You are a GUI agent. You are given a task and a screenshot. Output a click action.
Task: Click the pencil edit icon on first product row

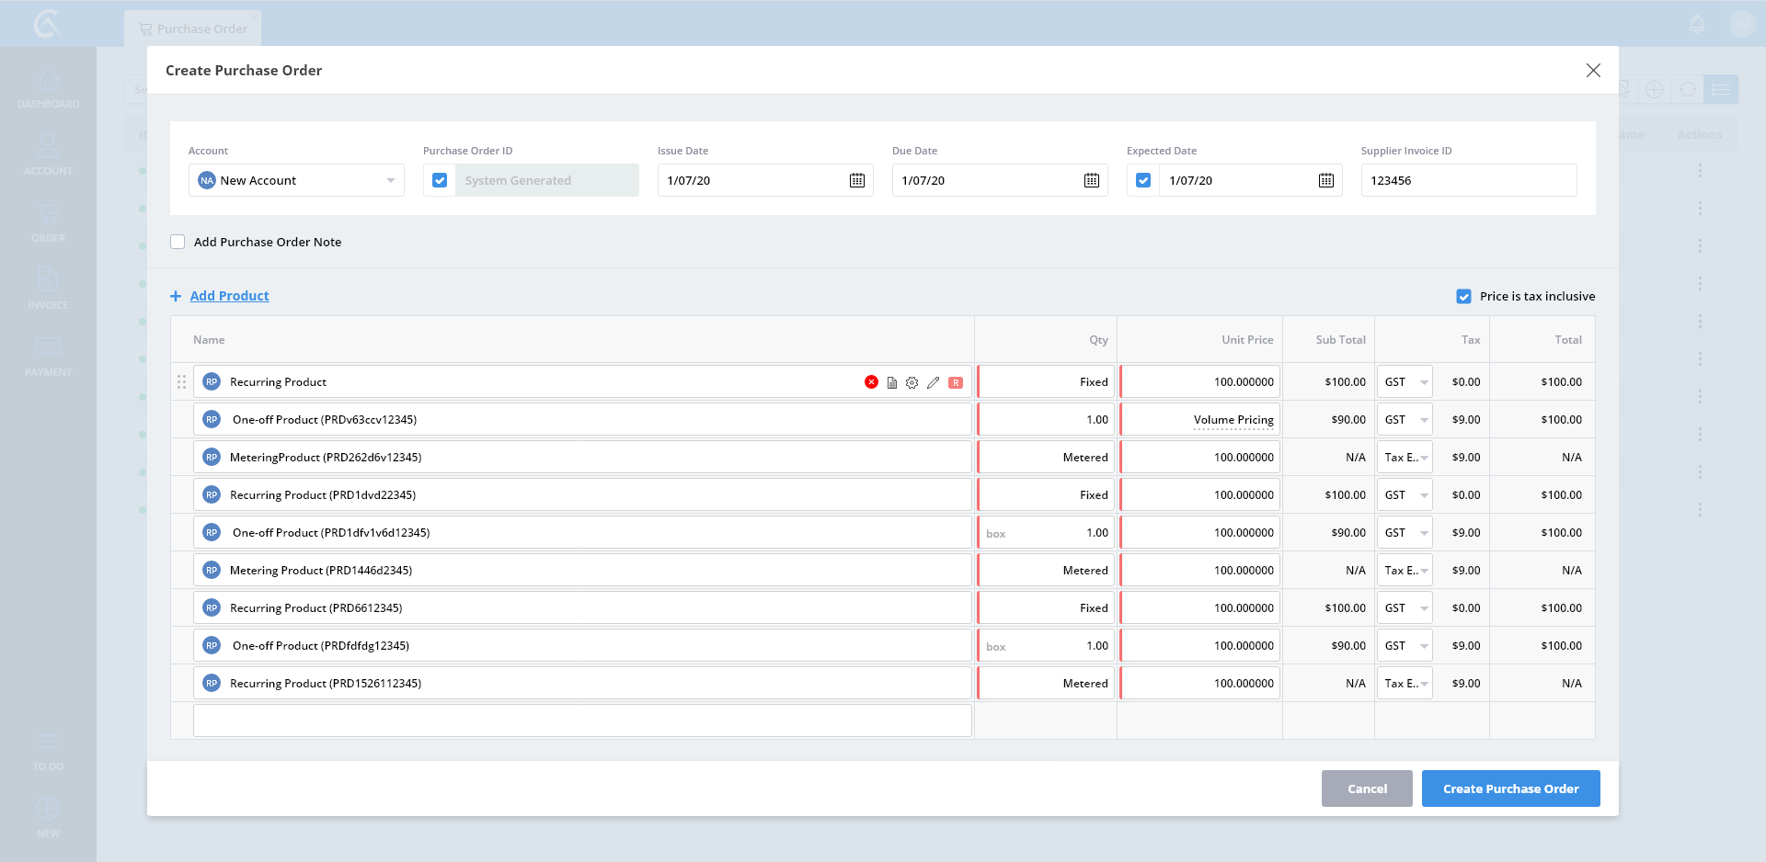[933, 382]
